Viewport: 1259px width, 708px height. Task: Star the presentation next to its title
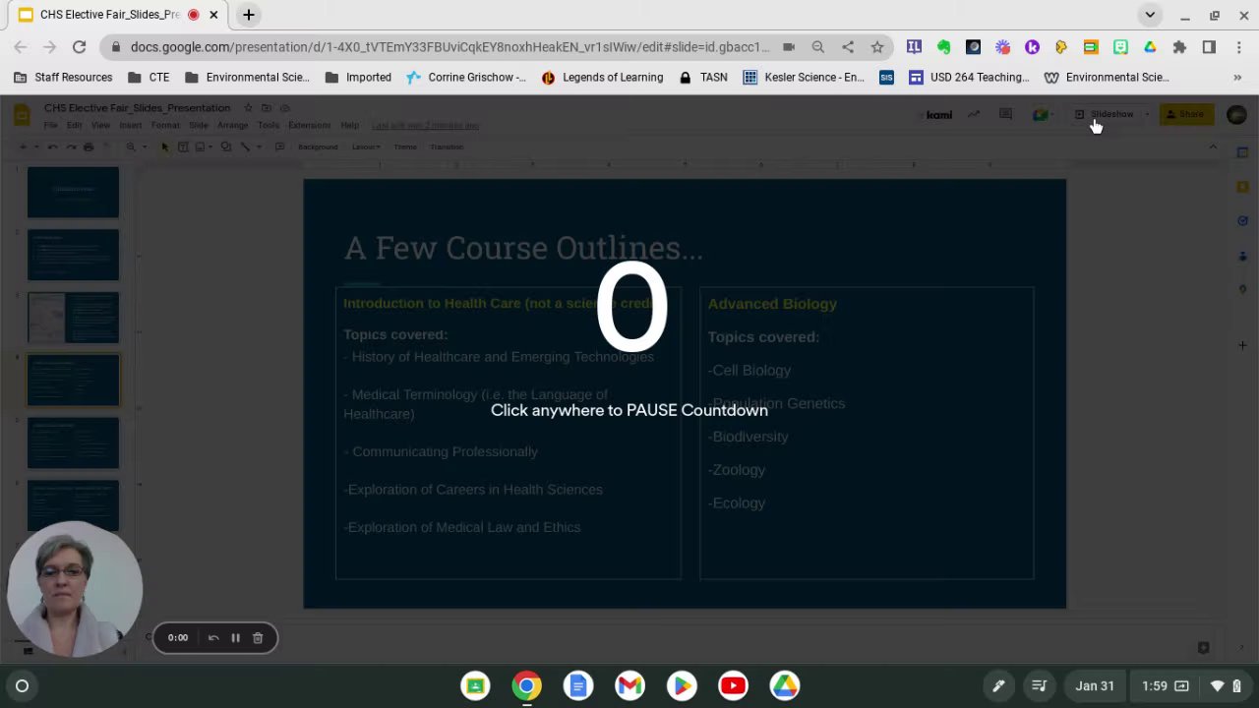[248, 108]
